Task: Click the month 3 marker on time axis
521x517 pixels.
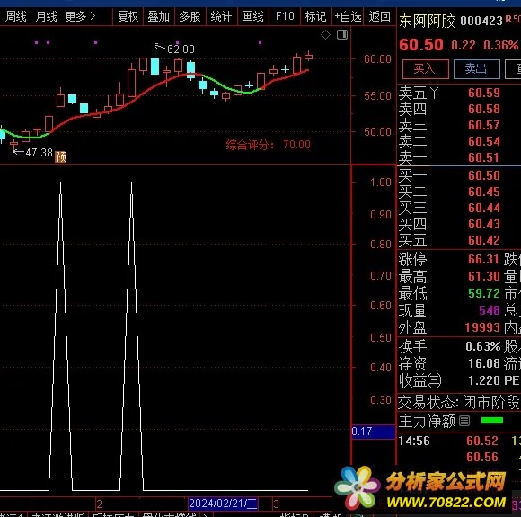Action: coord(276,504)
